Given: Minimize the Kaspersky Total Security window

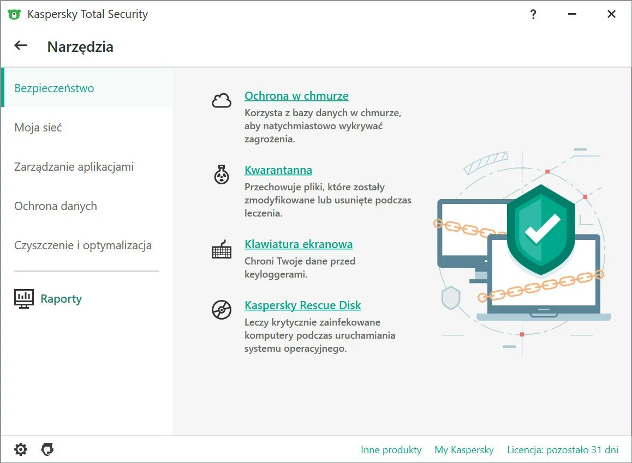Looking at the screenshot, I should (x=572, y=14).
